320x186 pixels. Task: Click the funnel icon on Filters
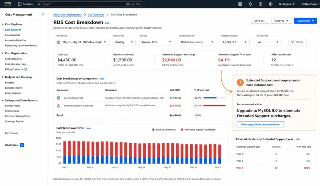(292, 42)
